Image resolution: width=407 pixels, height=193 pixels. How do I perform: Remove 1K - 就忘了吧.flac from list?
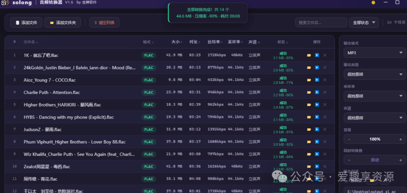[x=325, y=55]
